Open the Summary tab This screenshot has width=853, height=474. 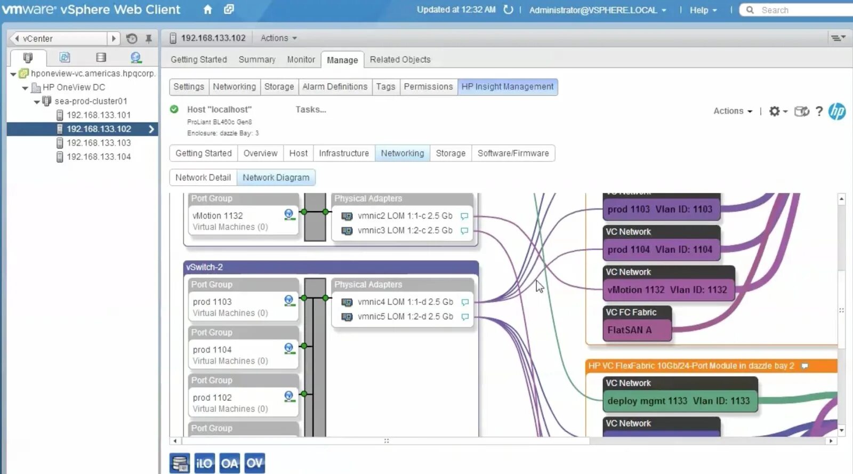(257, 60)
